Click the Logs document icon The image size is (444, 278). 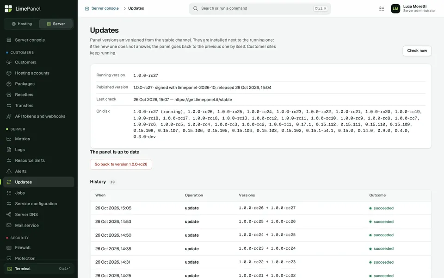(x=9, y=150)
